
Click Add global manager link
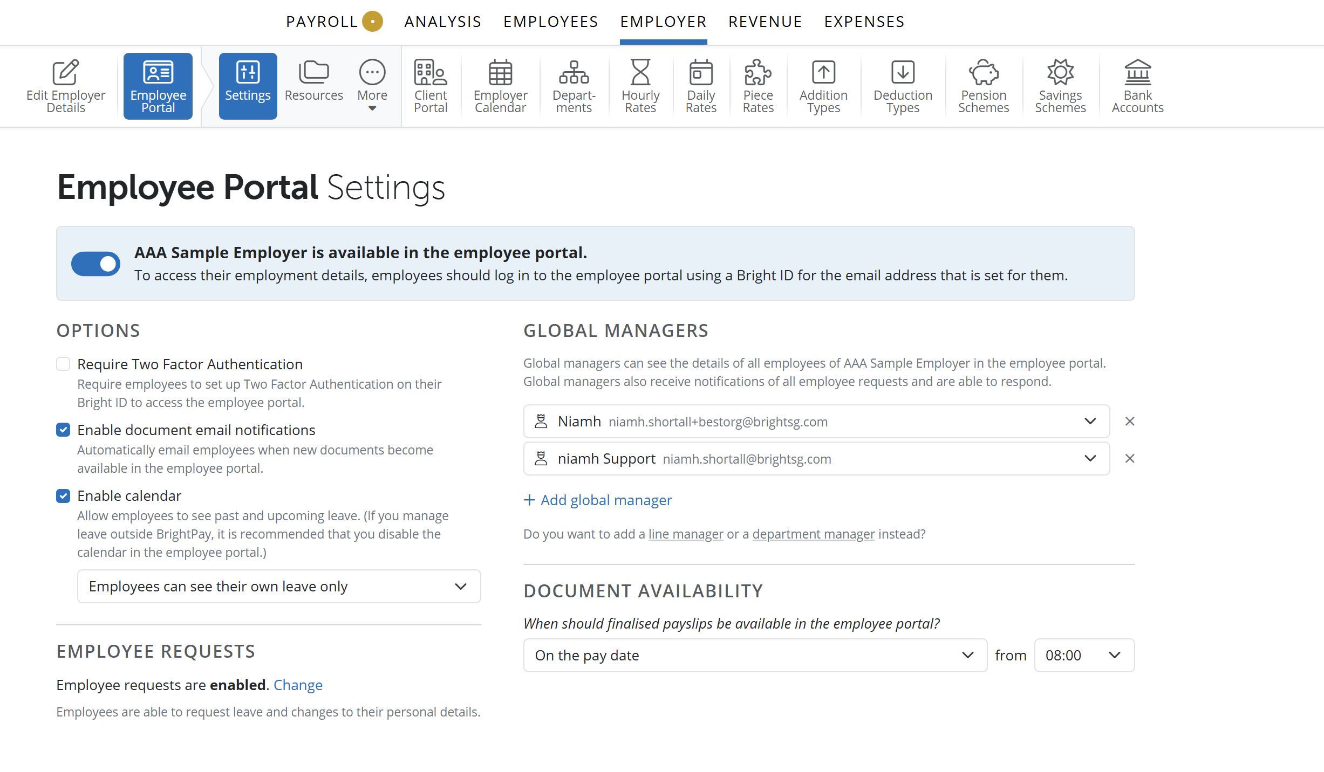598,500
